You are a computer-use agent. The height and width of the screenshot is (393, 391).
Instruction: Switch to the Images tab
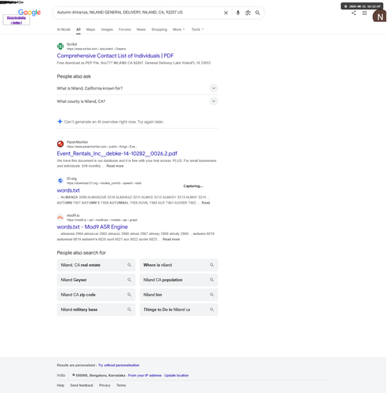107,29
